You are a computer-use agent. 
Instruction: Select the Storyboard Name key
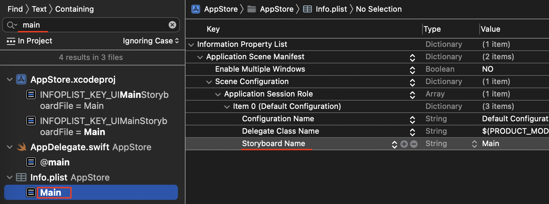[x=273, y=143]
